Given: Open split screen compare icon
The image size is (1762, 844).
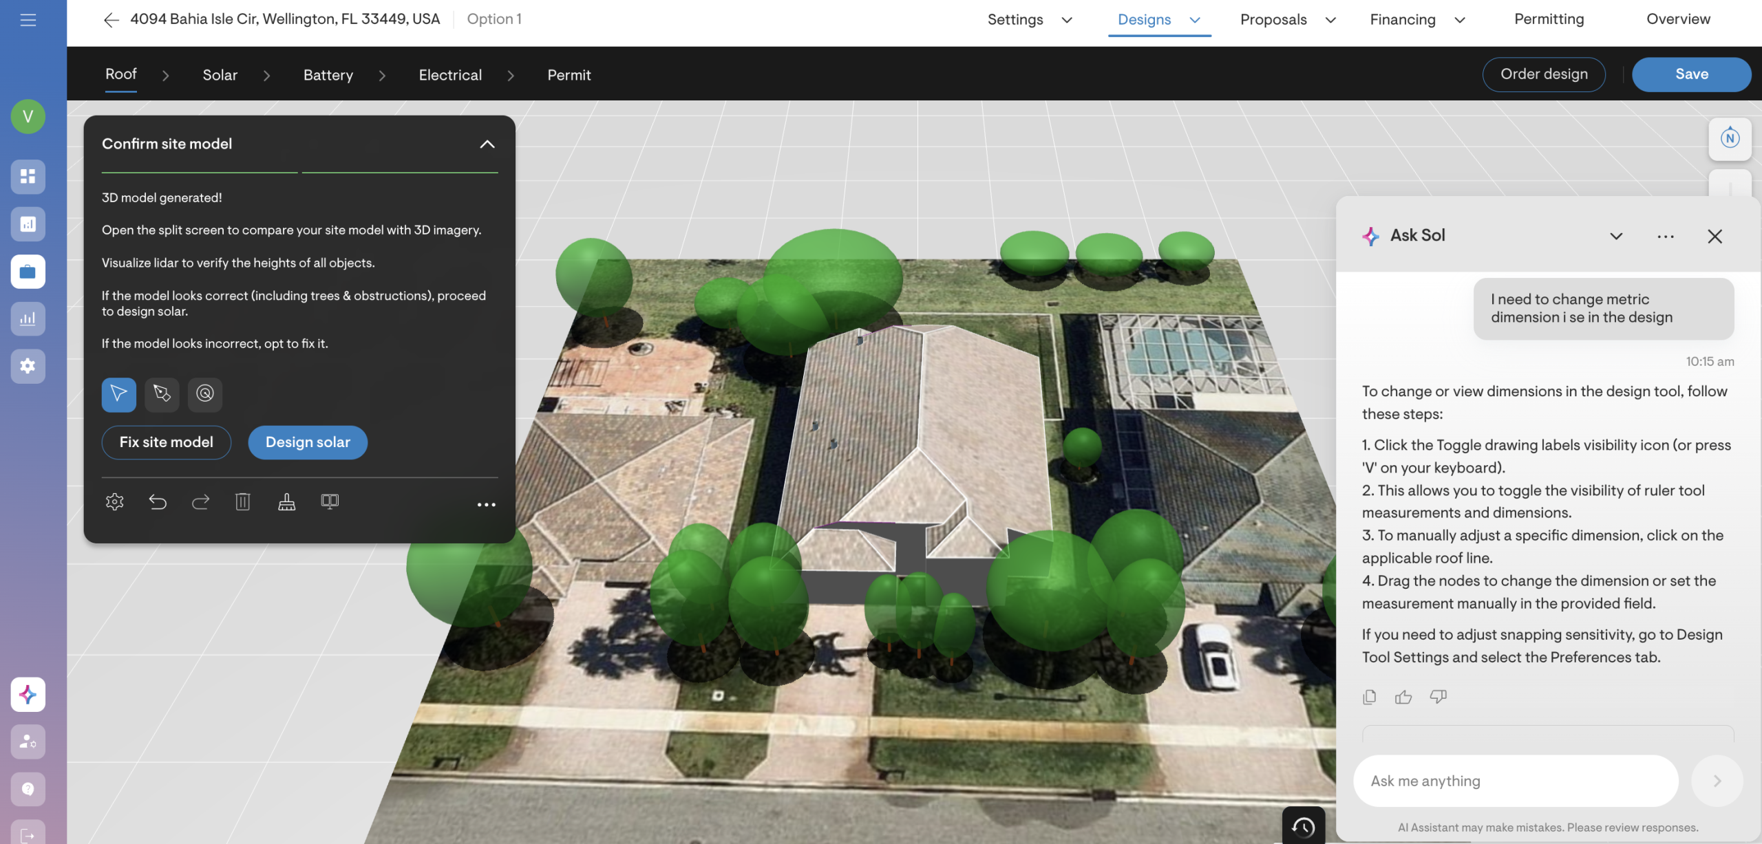Looking at the screenshot, I should (x=330, y=502).
